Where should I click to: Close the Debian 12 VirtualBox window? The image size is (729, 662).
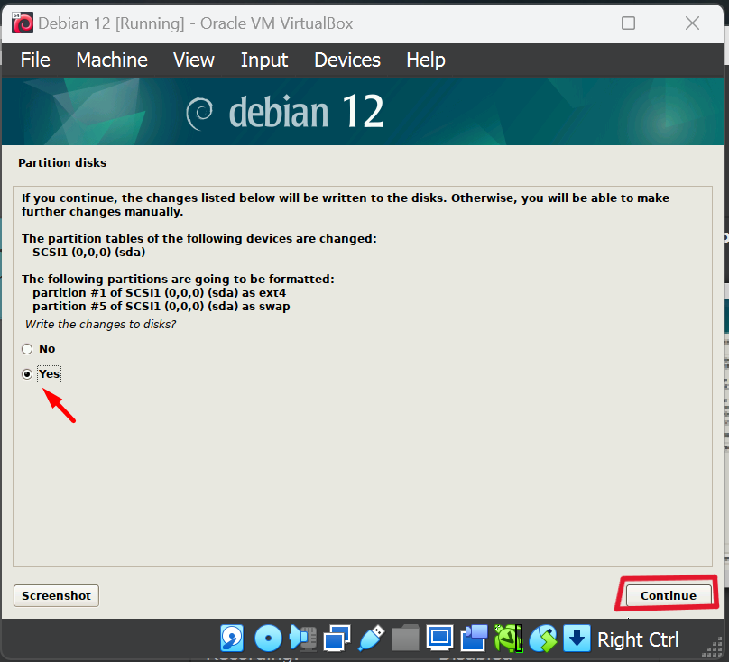[x=692, y=23]
